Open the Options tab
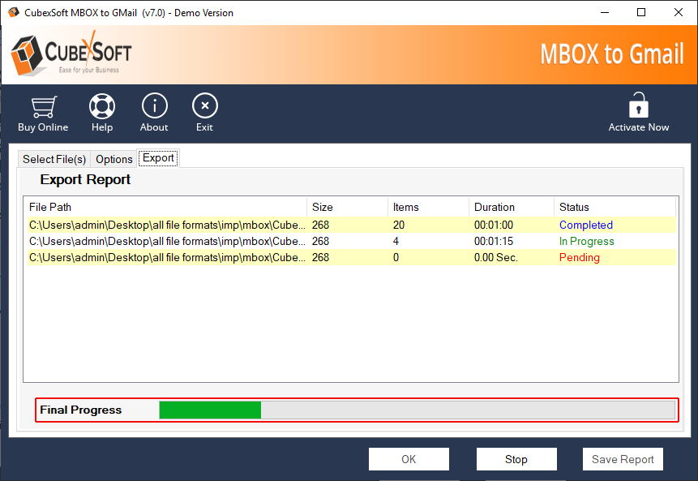Viewport: 698px width, 481px height. [x=113, y=159]
